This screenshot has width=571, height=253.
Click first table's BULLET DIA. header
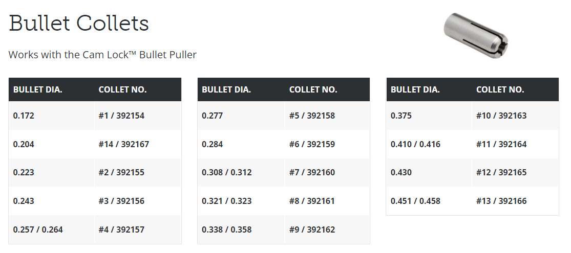coord(38,90)
